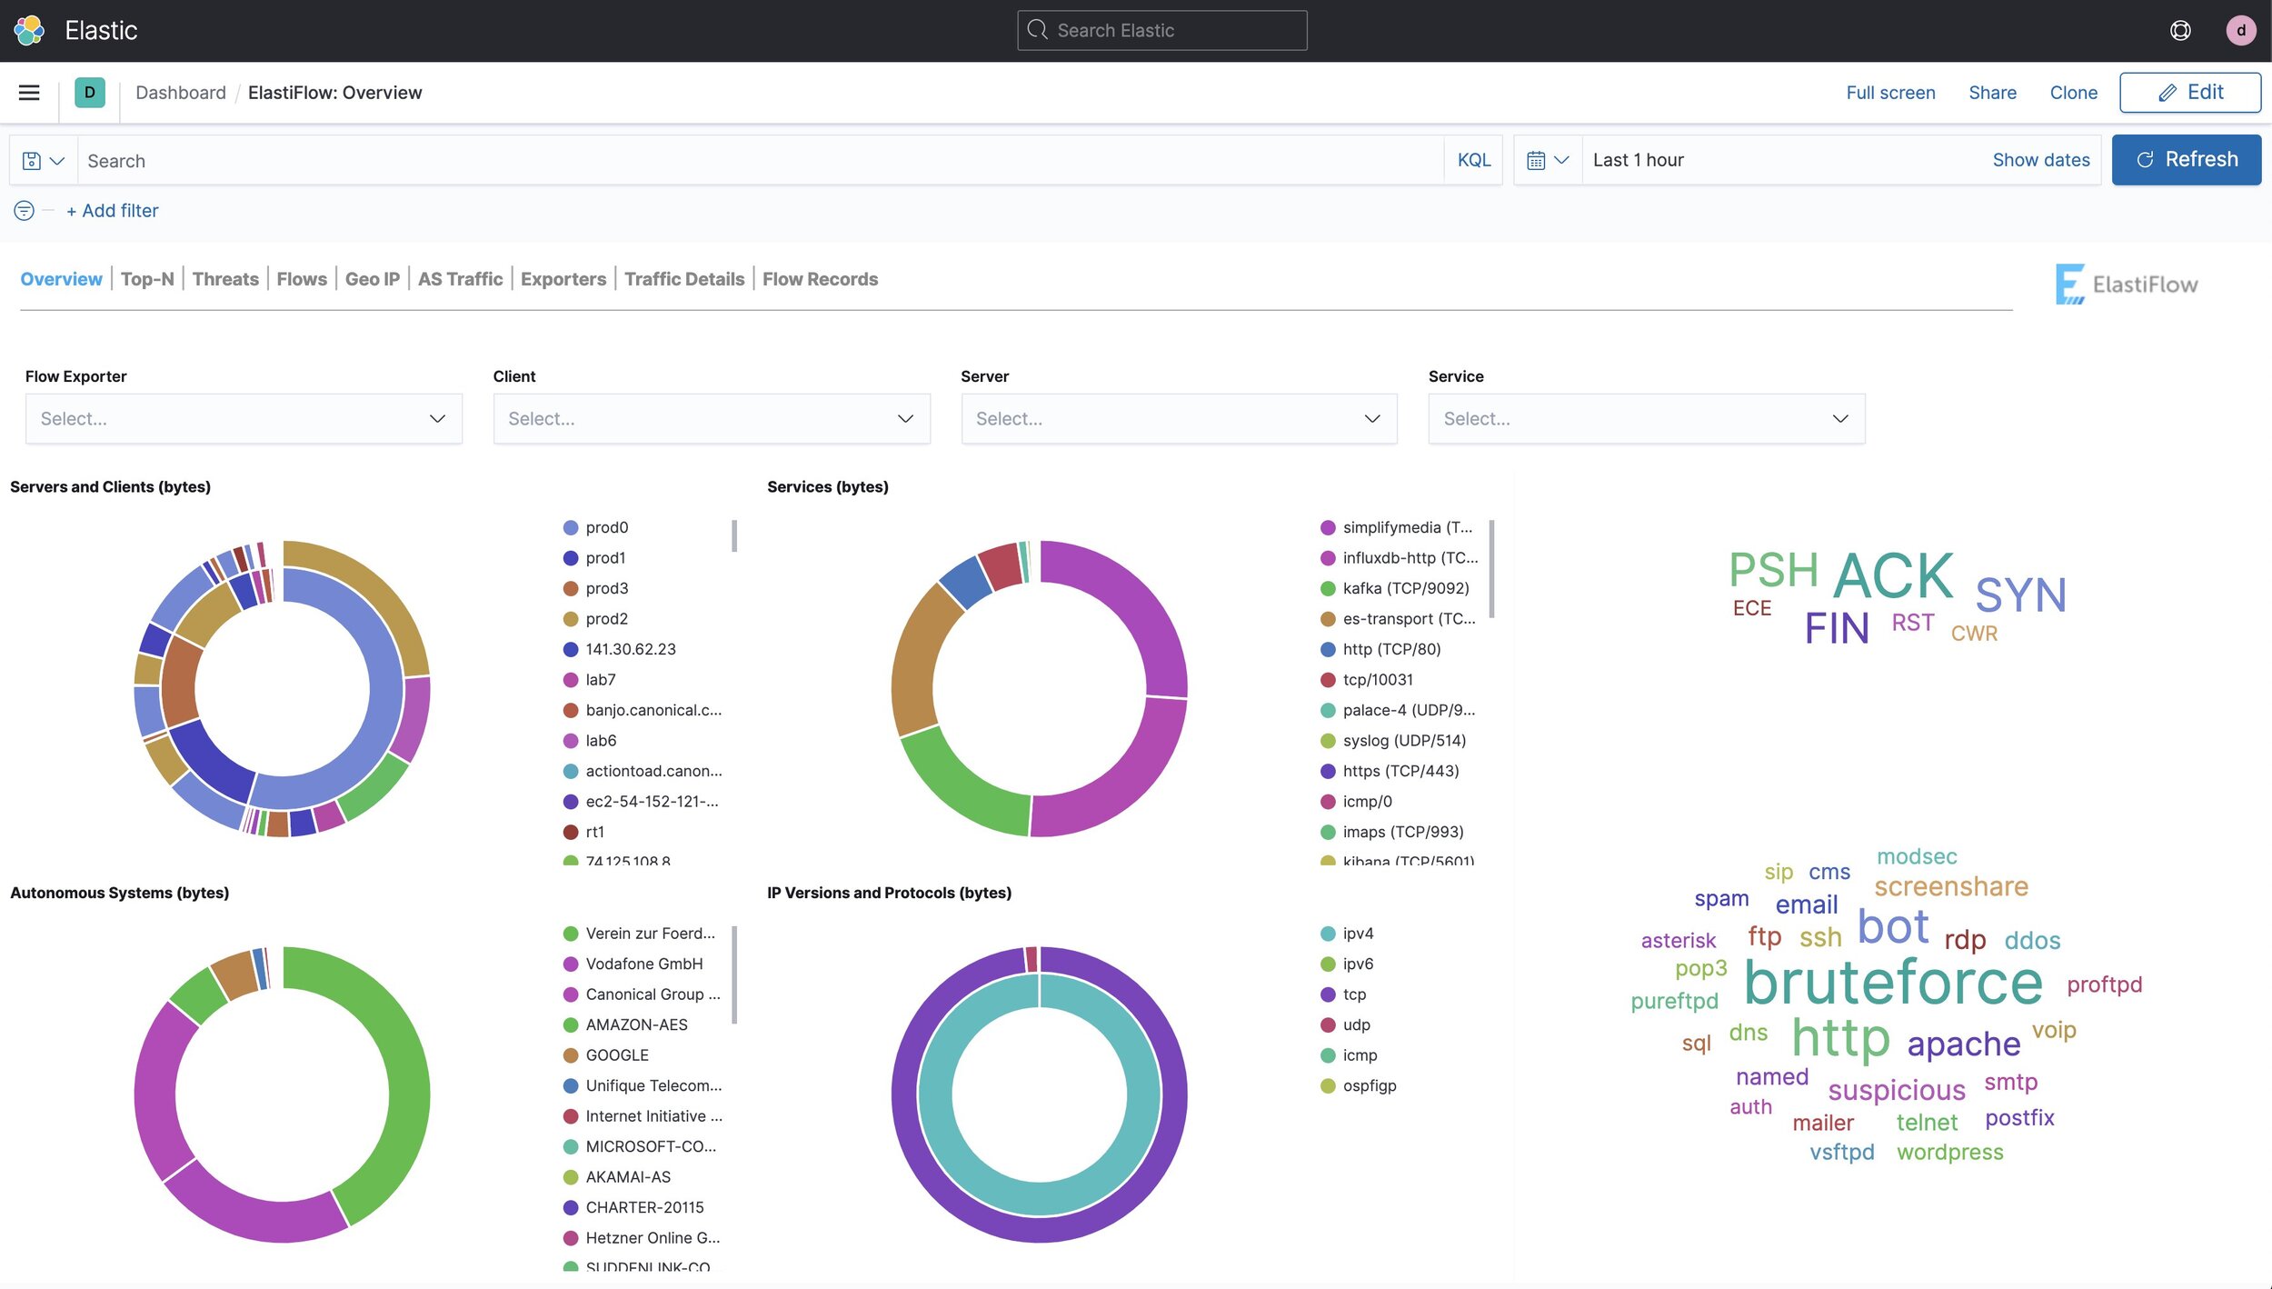Click the Refresh button

click(x=2186, y=160)
